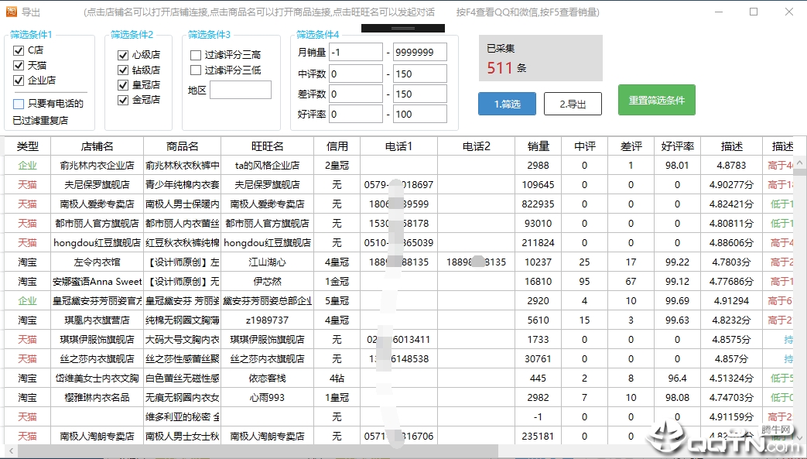Image resolution: width=807 pixels, height=459 pixels.
Task: Click the Taobao app icon in title bar
Action: (x=11, y=12)
